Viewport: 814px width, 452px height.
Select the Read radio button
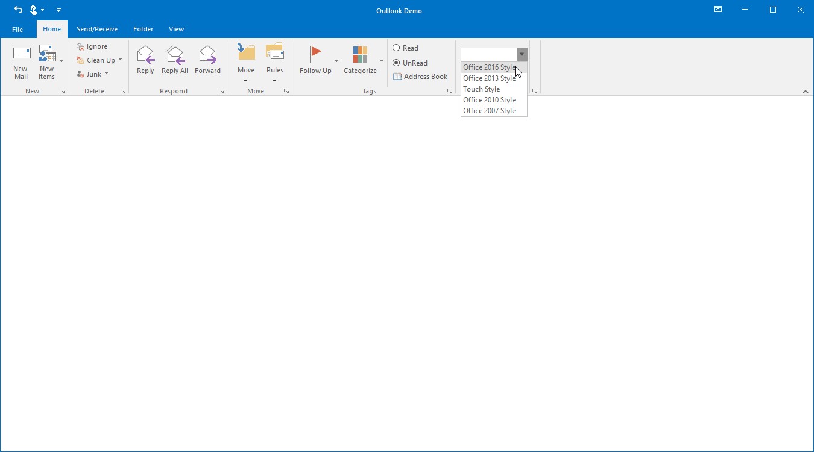pos(397,48)
